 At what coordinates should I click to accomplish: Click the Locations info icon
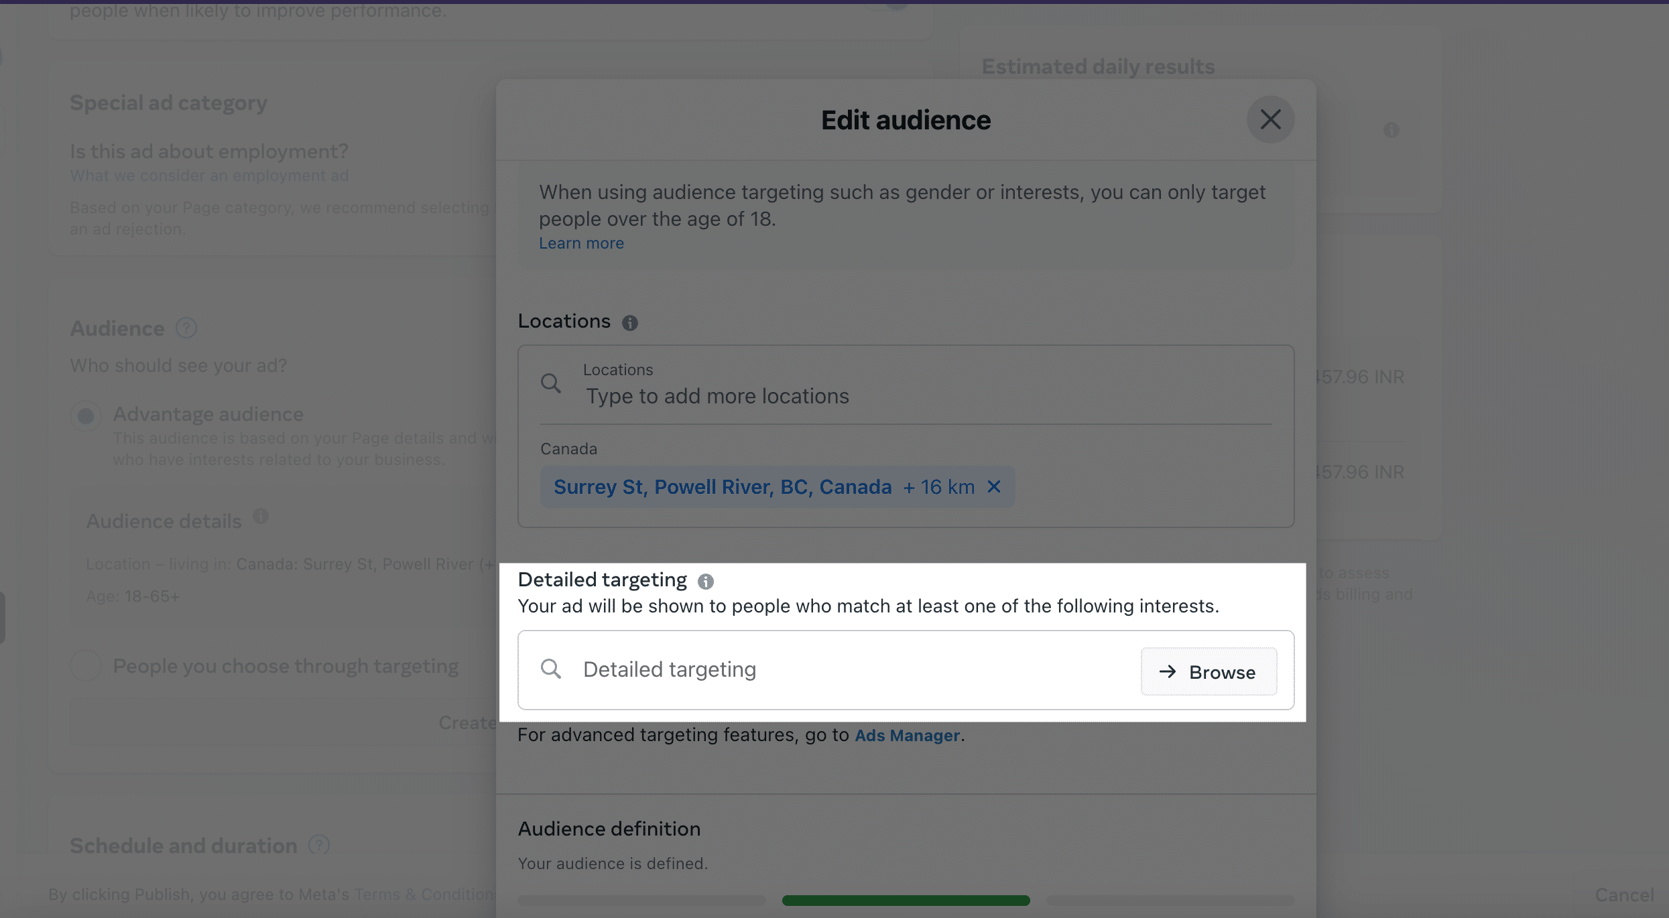pos(629,323)
